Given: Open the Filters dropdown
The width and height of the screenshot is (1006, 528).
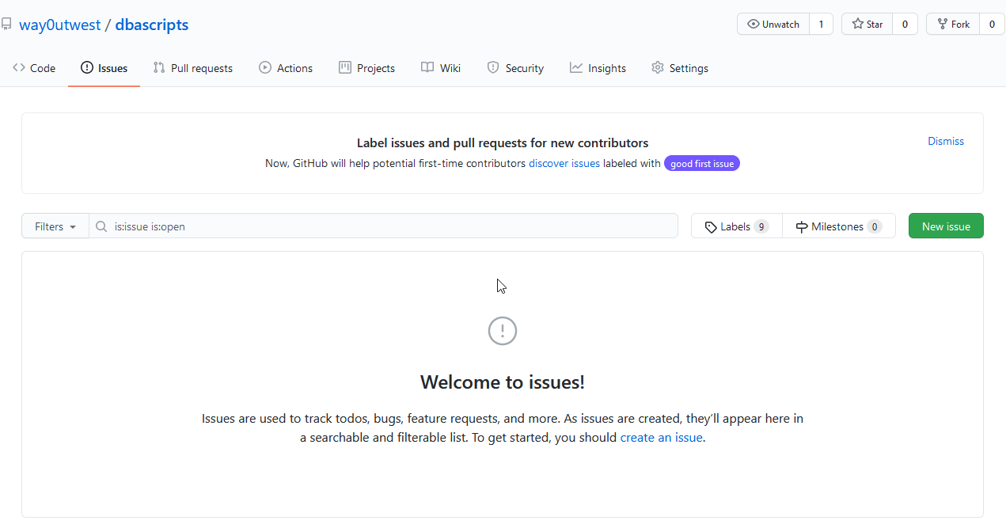Looking at the screenshot, I should [55, 226].
